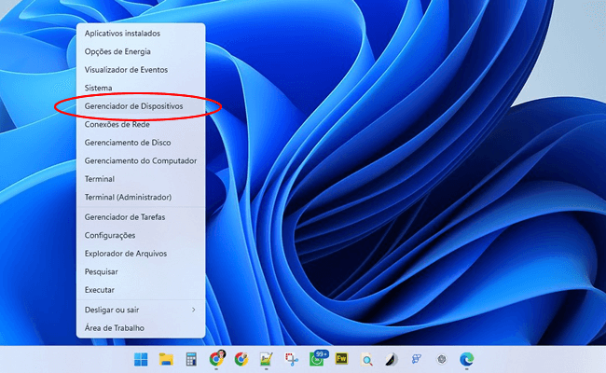
Task: Expand the Desligar ou sair submenu
Action: (x=141, y=310)
